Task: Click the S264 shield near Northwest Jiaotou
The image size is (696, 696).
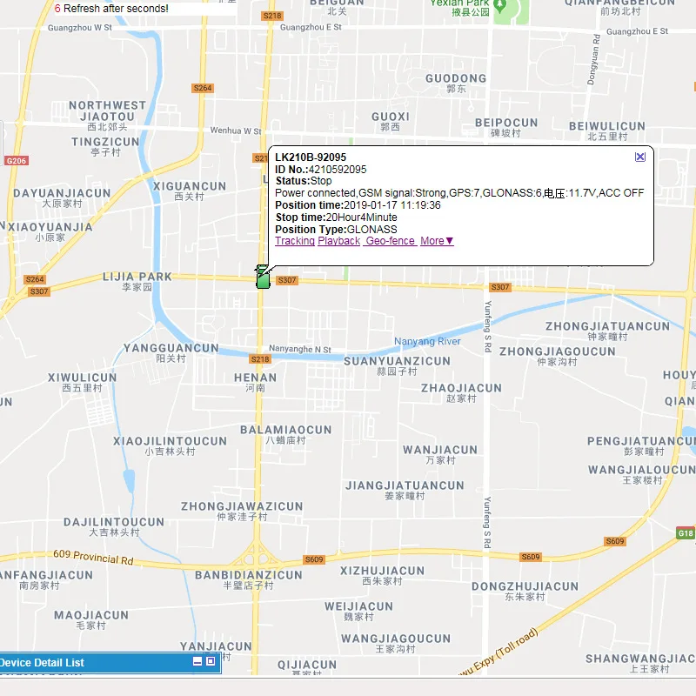Action: [203, 88]
